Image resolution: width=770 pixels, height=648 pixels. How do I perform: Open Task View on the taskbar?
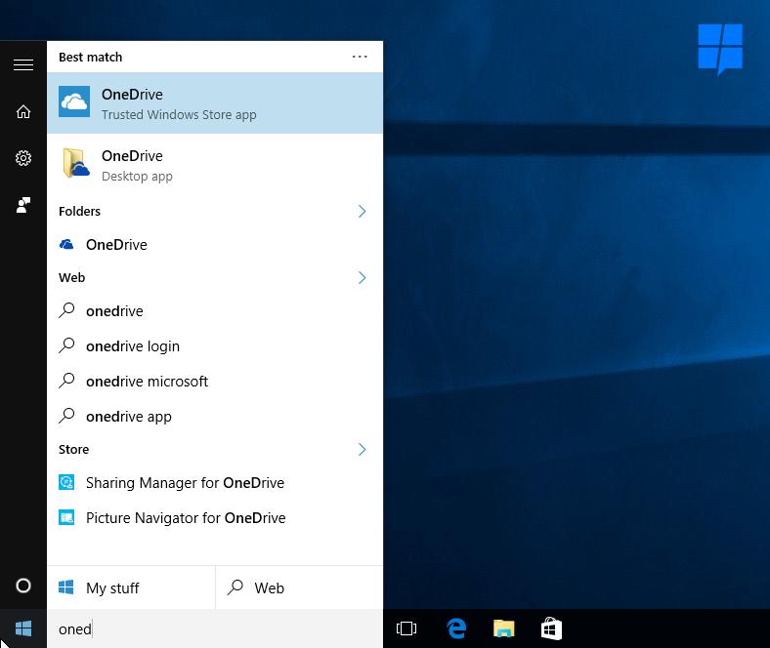click(x=406, y=628)
